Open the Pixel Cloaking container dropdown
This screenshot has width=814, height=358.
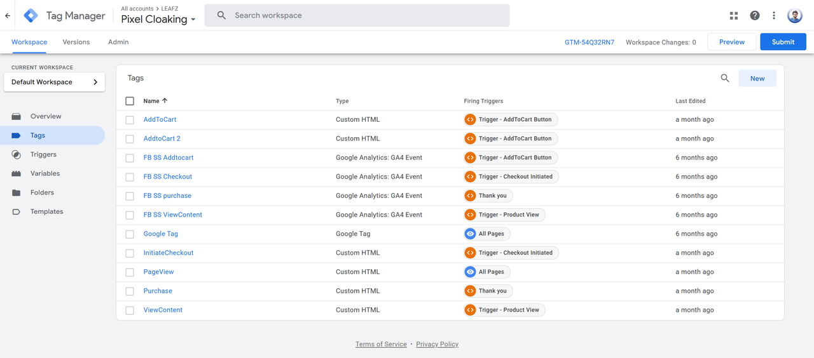click(158, 19)
